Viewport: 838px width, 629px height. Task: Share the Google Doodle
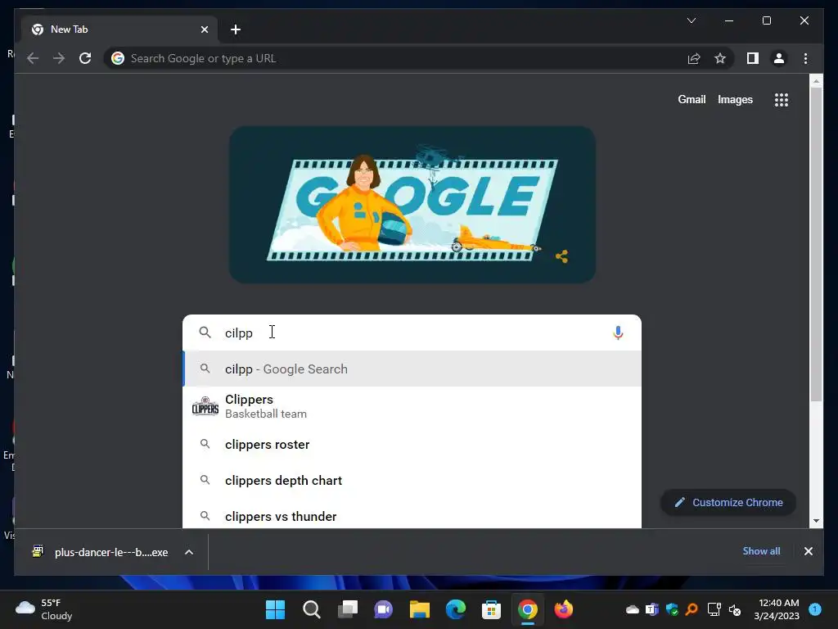(561, 256)
